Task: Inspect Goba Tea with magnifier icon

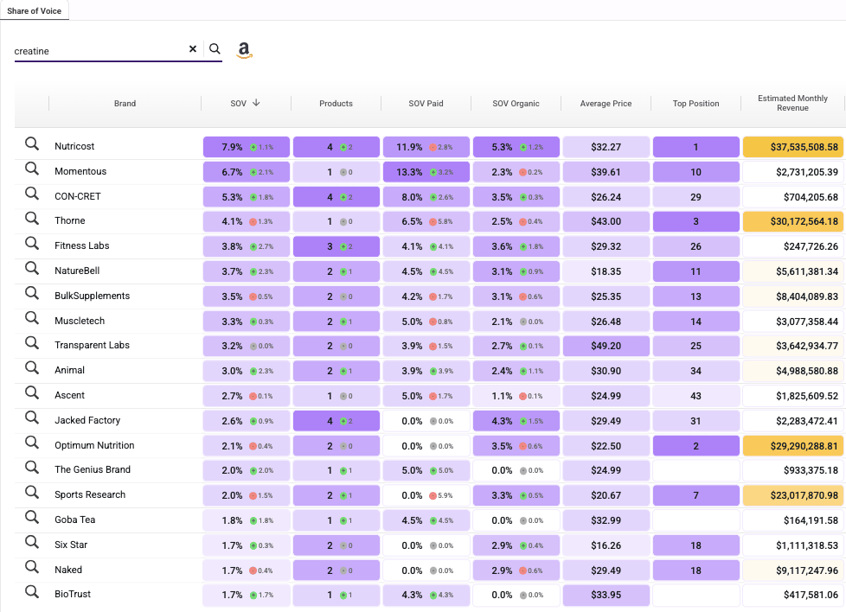Action: tap(32, 518)
